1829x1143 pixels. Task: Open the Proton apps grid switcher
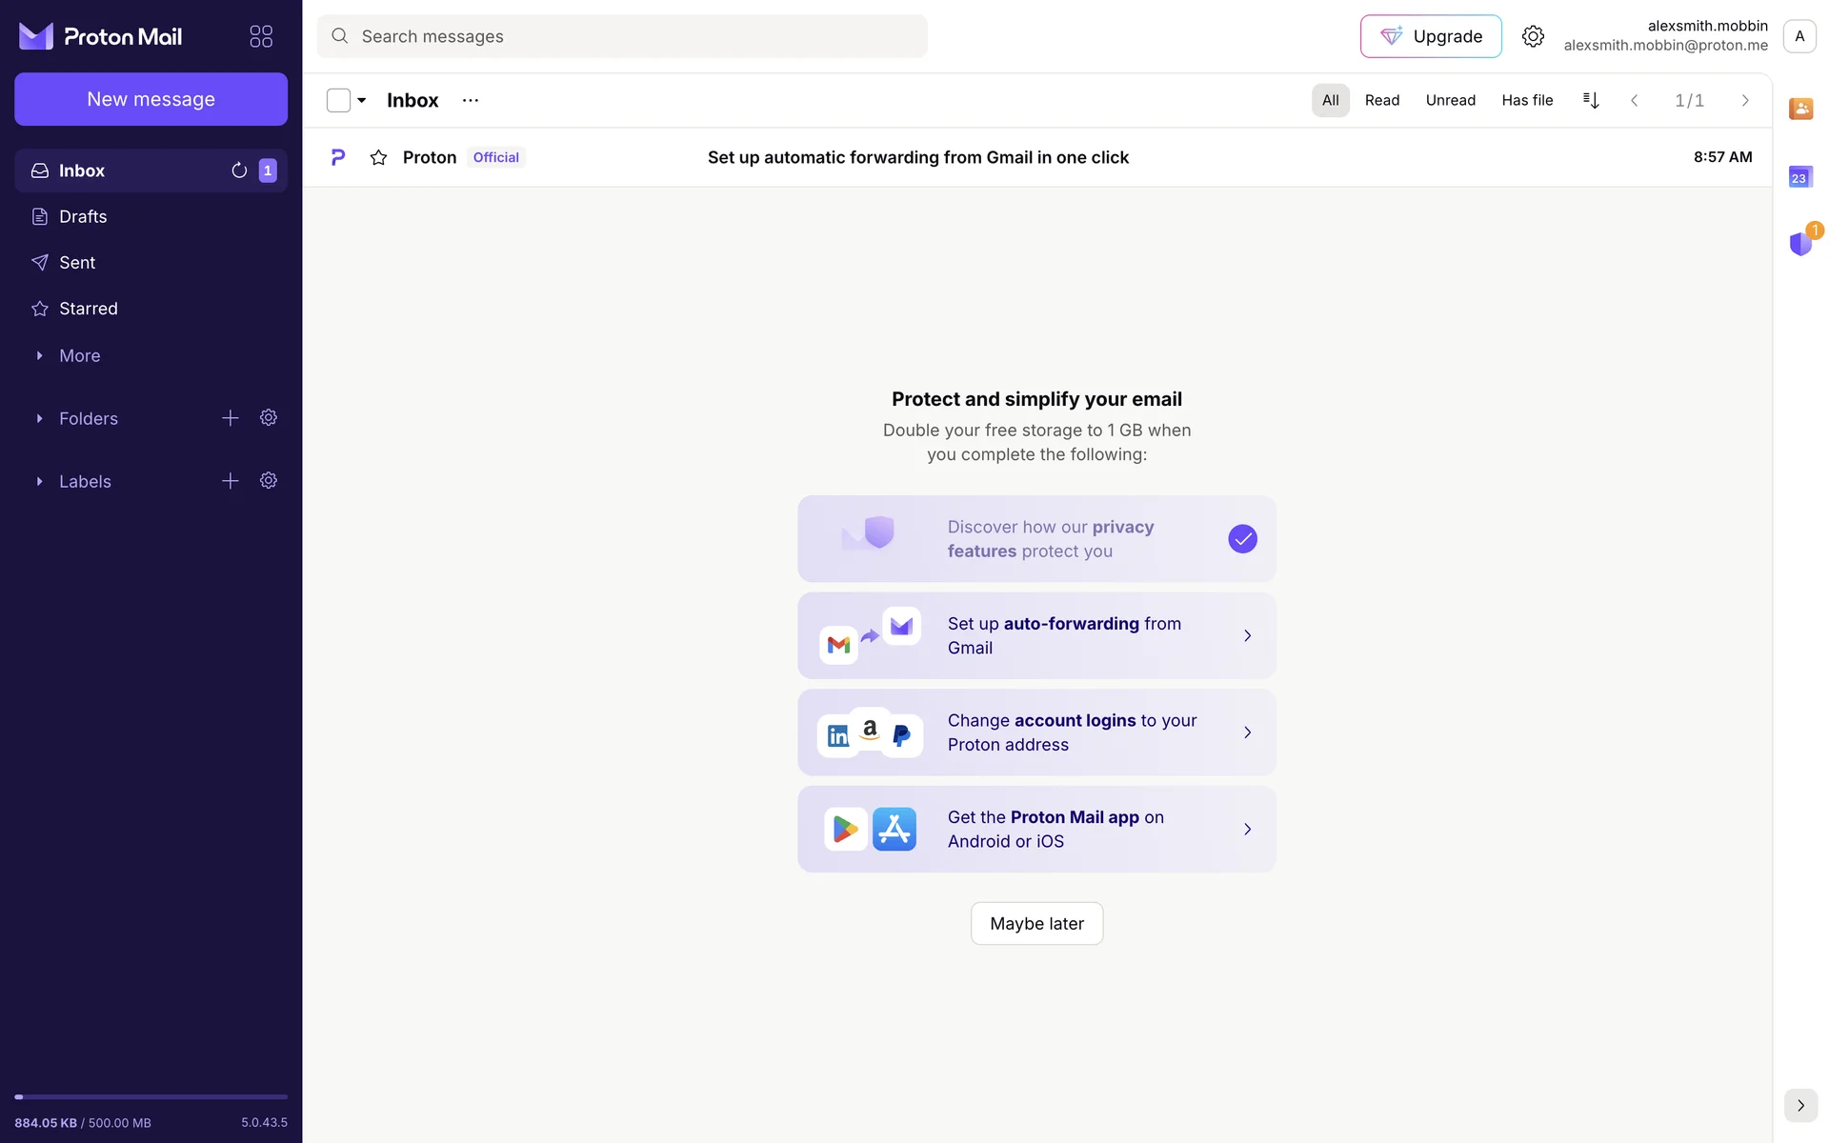pos(261,36)
